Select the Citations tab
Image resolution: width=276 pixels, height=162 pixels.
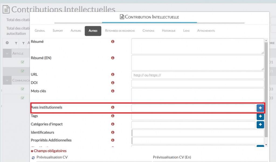click(148, 31)
